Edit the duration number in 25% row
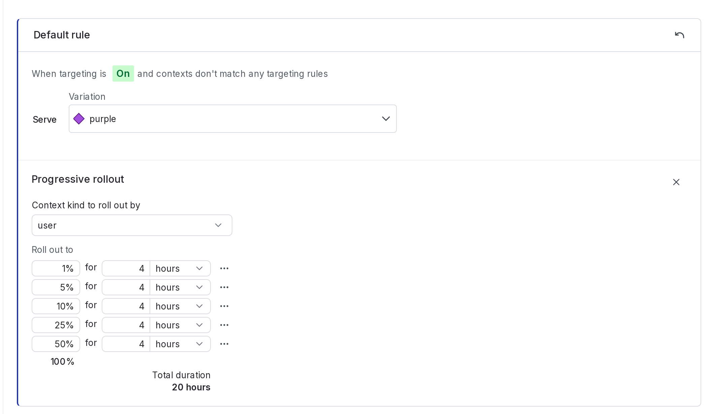 click(126, 325)
